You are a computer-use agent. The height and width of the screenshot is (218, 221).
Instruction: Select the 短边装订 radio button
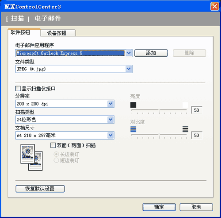point(56,160)
